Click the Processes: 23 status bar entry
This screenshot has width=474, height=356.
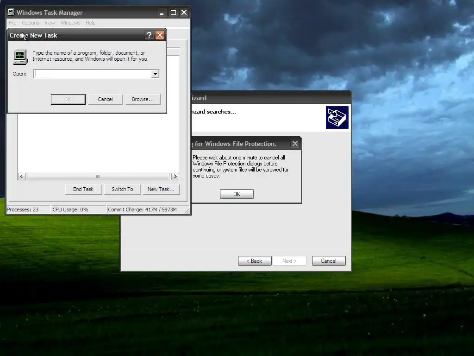[x=28, y=210]
